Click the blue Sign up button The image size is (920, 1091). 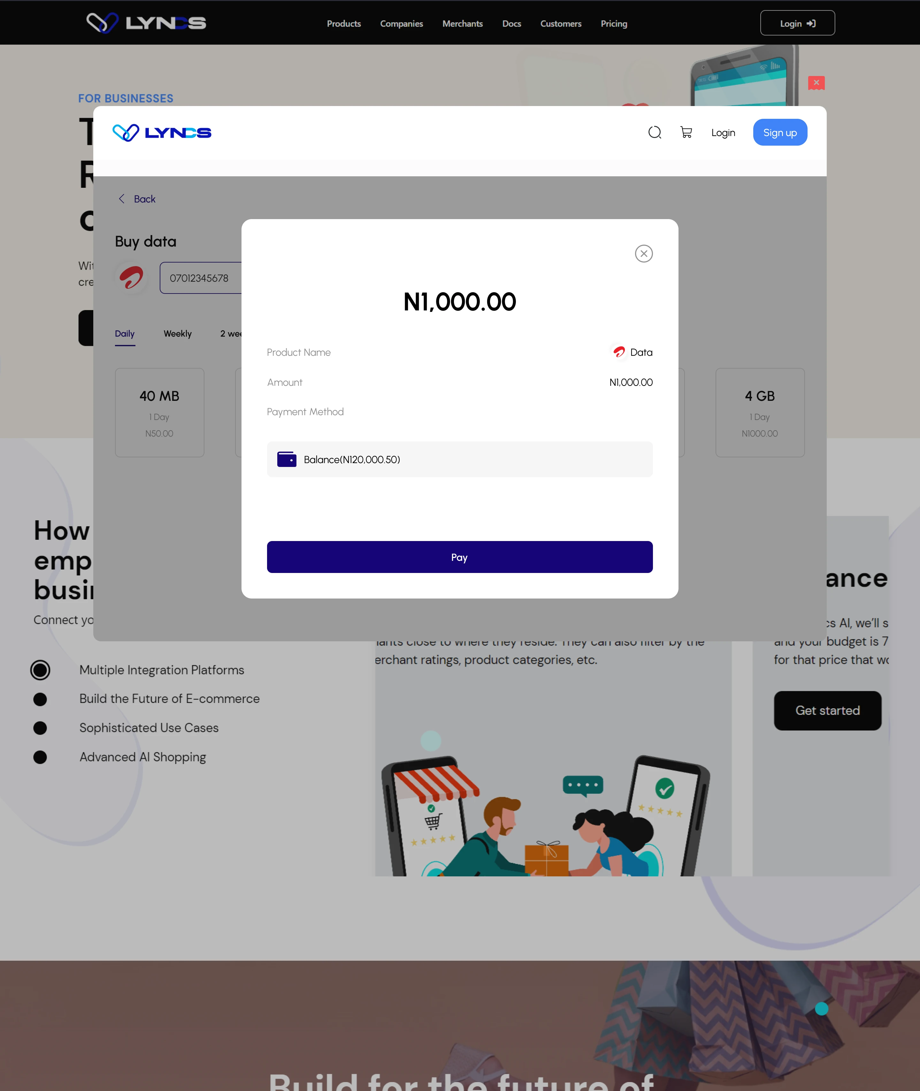[780, 133]
